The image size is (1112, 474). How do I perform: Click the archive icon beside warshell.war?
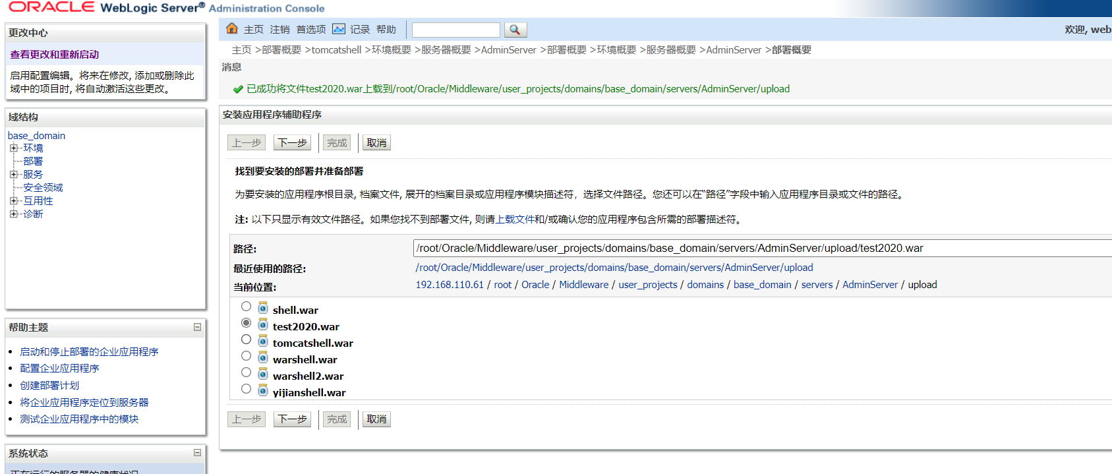(263, 358)
